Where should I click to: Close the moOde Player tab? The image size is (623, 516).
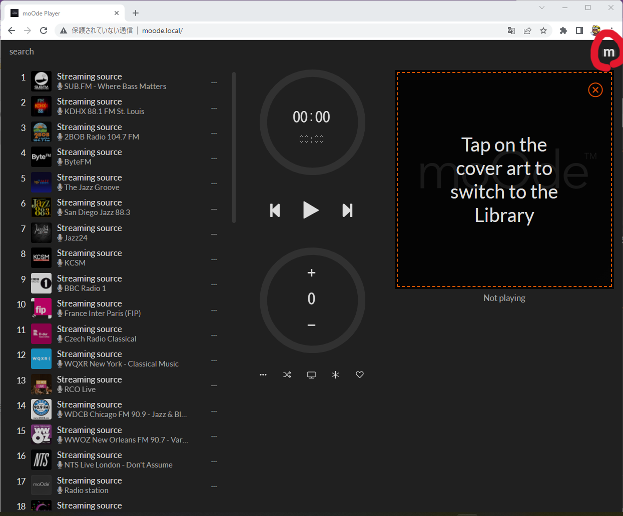(x=117, y=13)
